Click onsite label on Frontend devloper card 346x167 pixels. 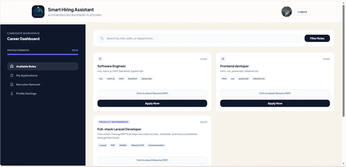326,59
